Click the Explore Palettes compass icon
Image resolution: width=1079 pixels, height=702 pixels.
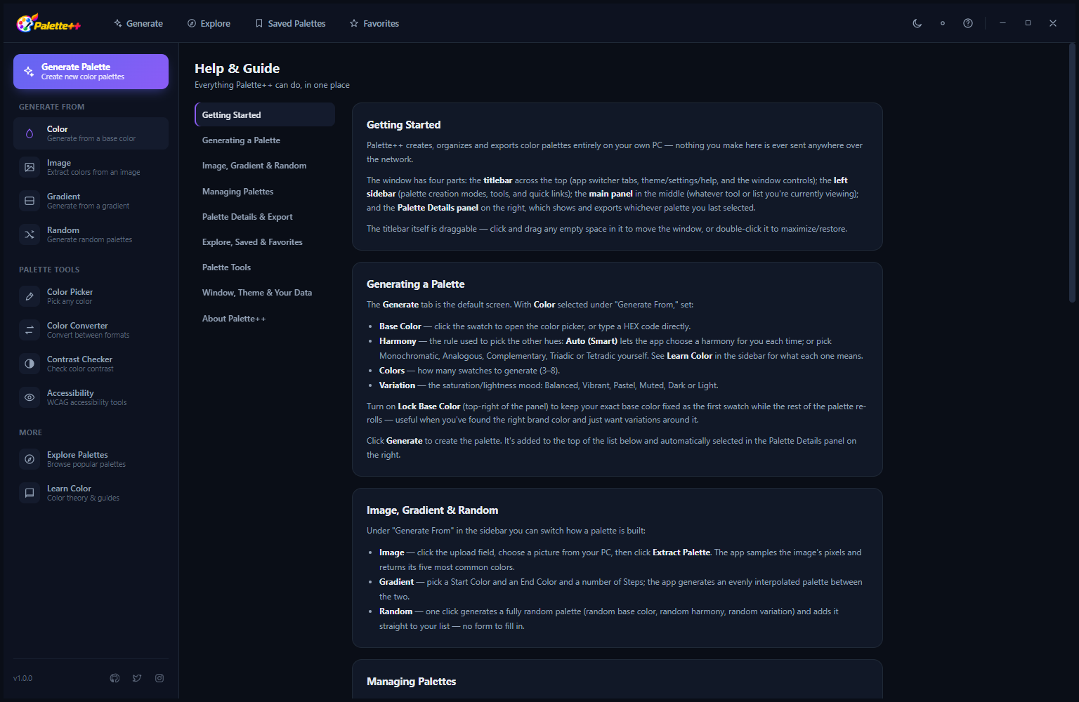point(30,459)
